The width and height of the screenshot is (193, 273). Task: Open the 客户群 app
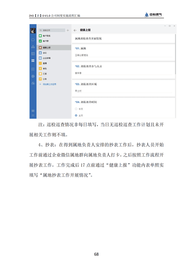tap(54, 41)
